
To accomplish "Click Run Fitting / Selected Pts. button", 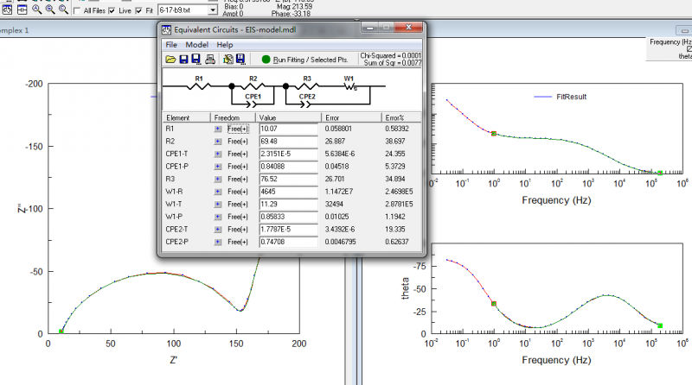I will 309,60.
